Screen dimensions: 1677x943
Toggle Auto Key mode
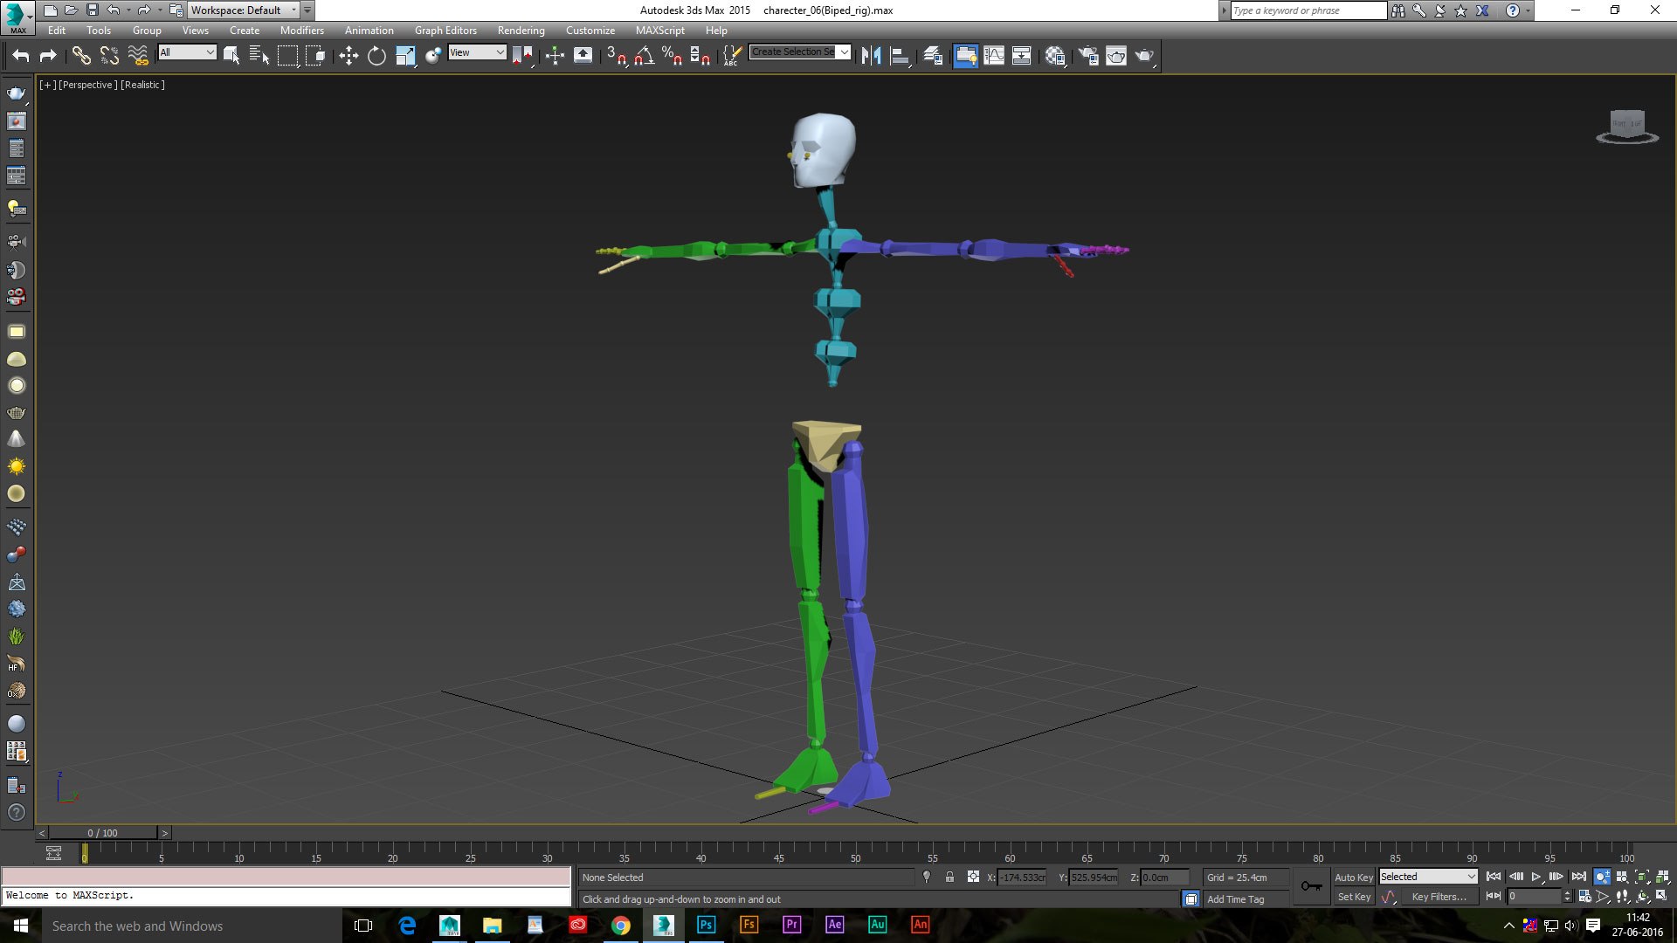click(1353, 878)
